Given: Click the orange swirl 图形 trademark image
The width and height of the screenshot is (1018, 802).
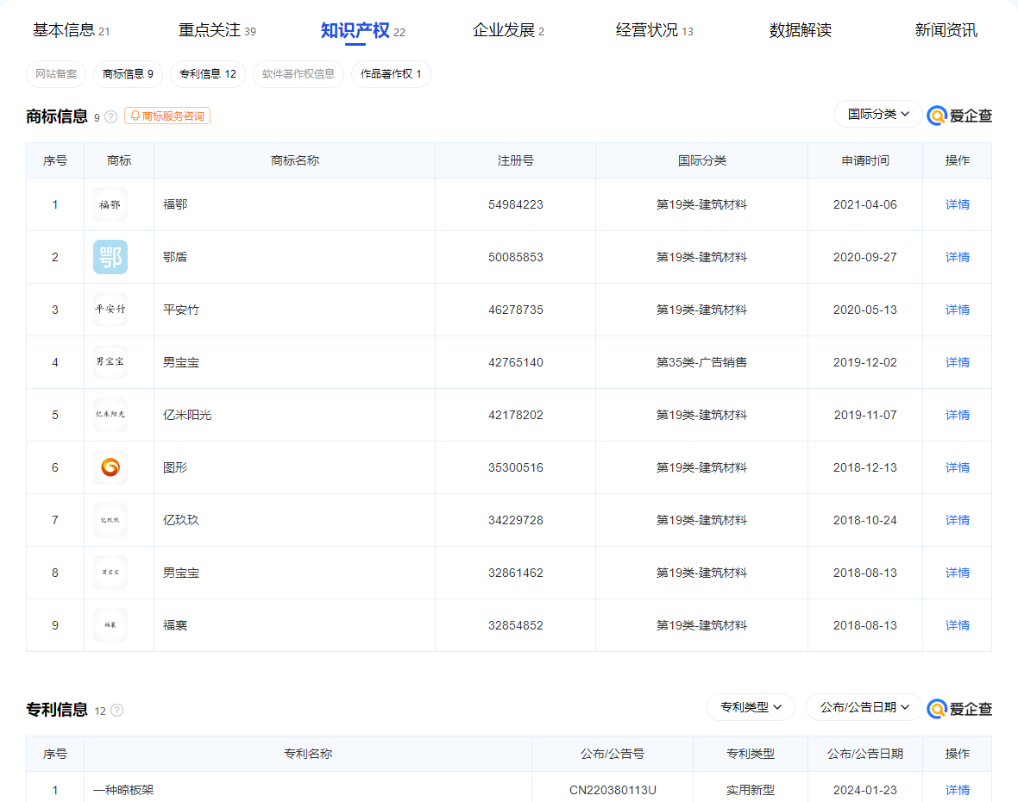Looking at the screenshot, I should (110, 467).
